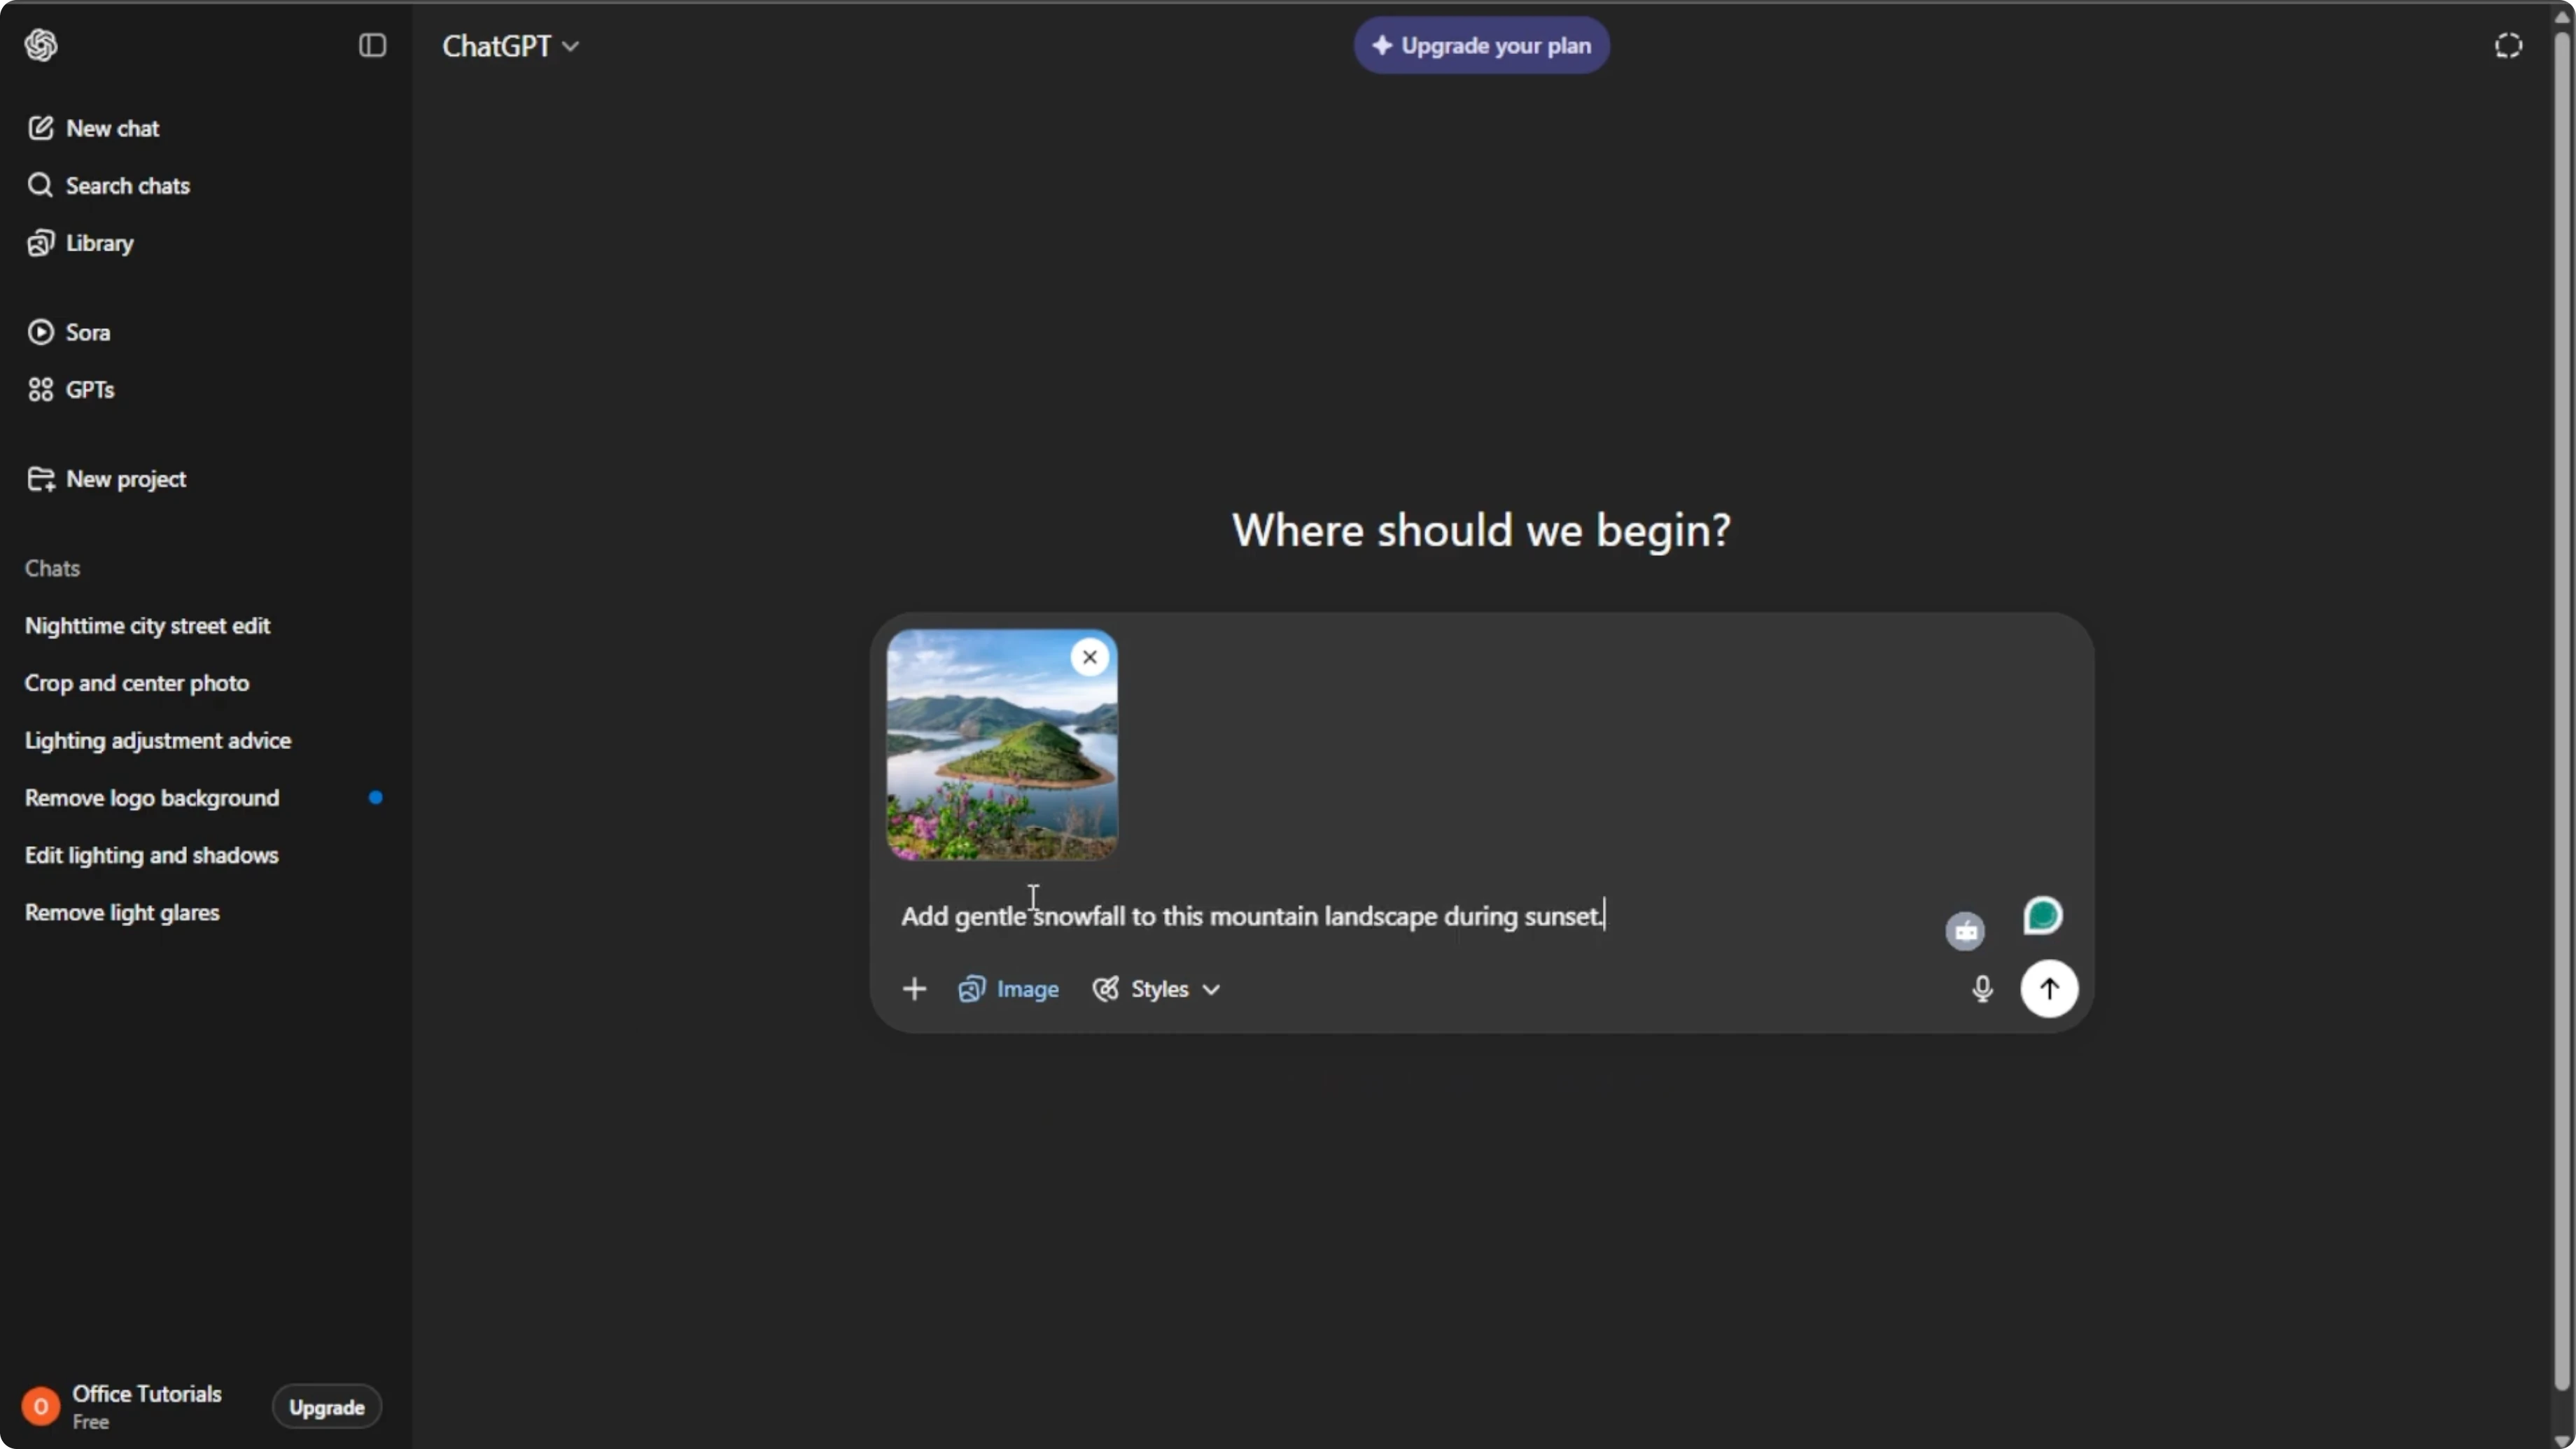Click the Upgrade your plan button

point(1482,45)
